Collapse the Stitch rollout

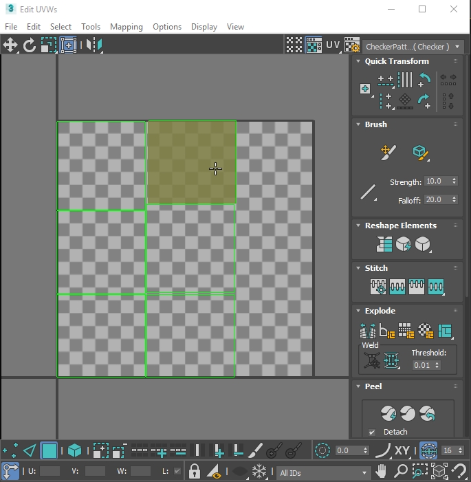(x=358, y=268)
